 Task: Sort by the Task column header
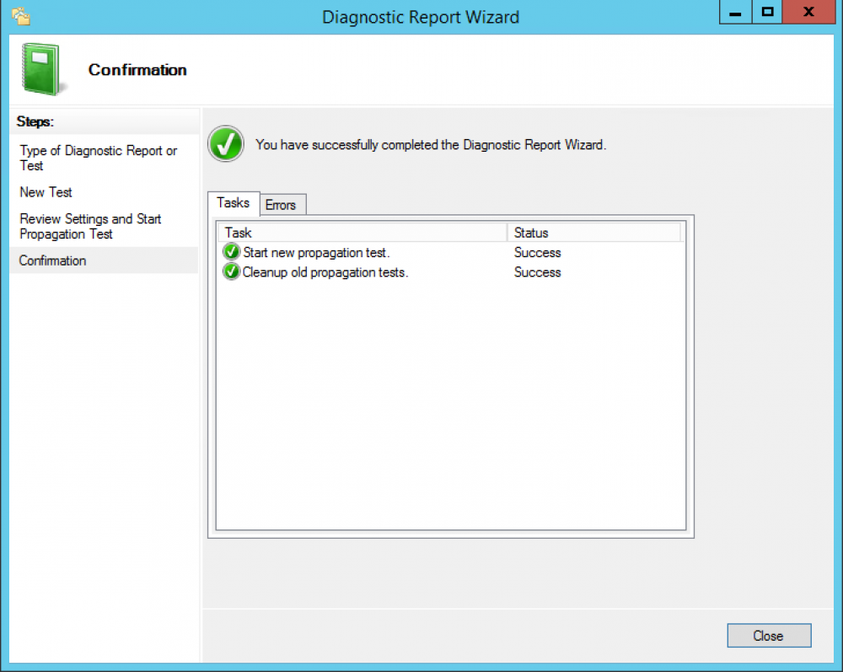click(x=362, y=233)
